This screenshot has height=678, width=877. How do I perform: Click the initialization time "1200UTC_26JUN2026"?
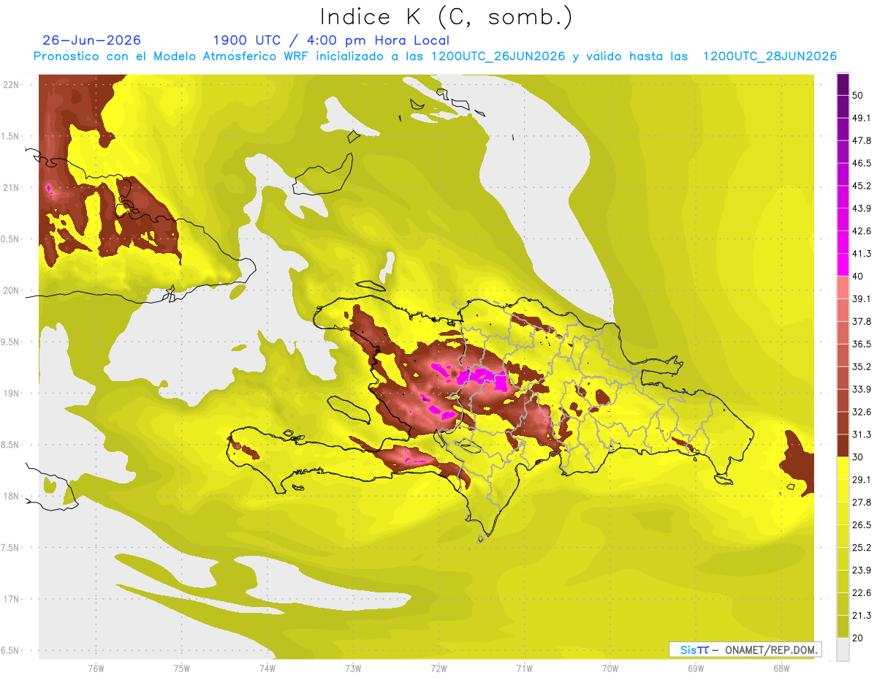point(498,56)
